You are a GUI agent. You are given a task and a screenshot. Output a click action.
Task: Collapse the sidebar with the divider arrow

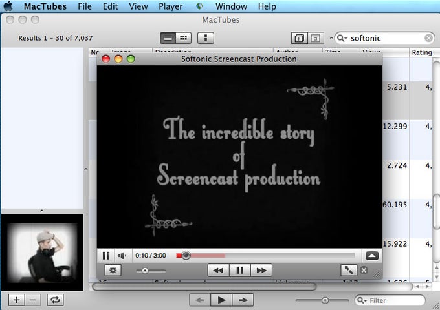(x=86, y=169)
